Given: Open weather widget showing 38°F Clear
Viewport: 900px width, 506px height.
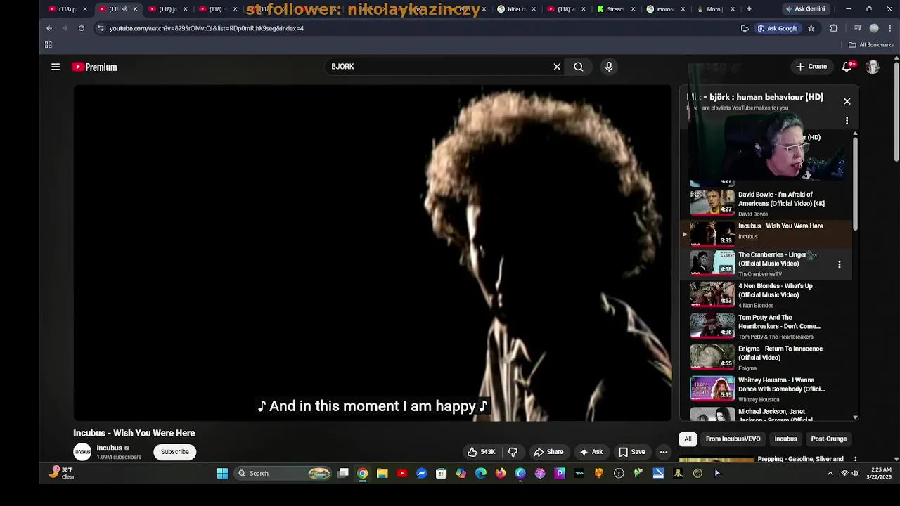Looking at the screenshot, I should [62, 473].
